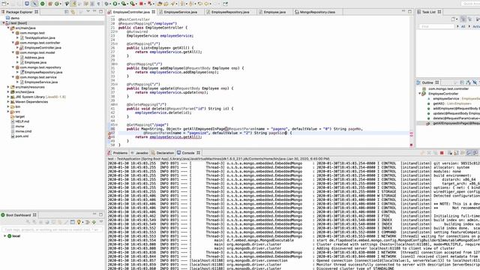This screenshot has width=480, height=270.
Task: Click underlined employeeService.getAll() on line 48
Action: [175, 137]
